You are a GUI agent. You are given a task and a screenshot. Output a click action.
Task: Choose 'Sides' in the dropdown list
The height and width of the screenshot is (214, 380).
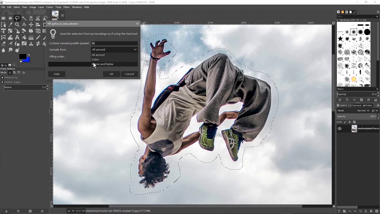pyautogui.click(x=95, y=59)
